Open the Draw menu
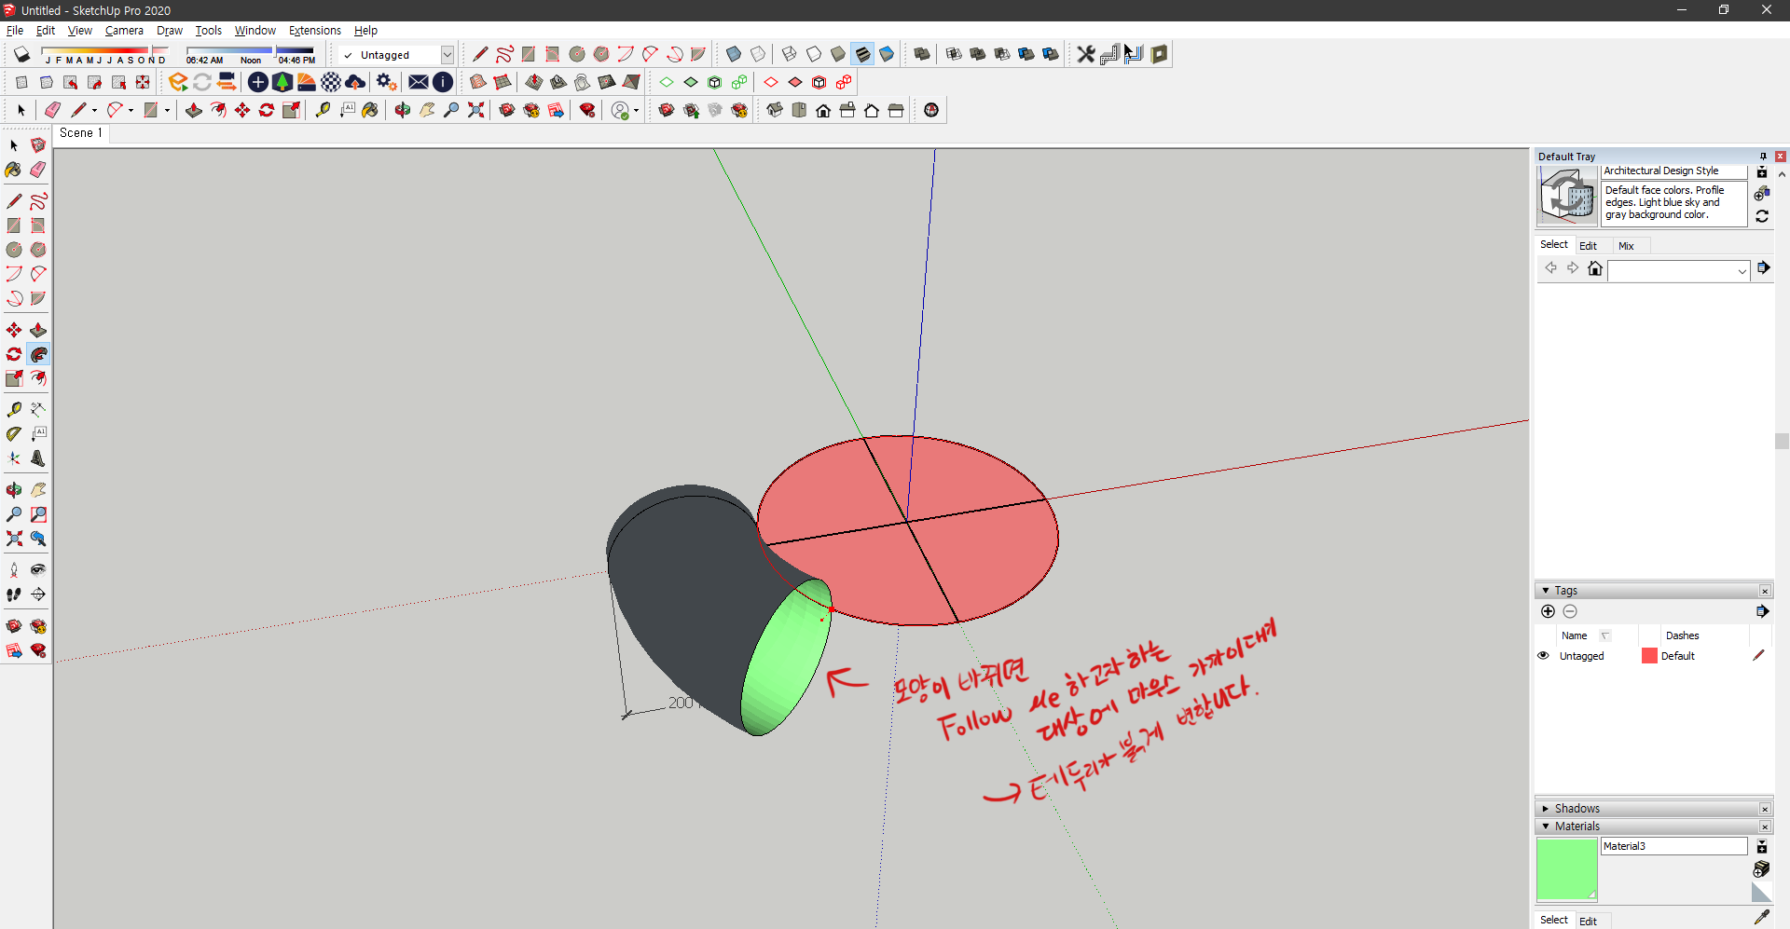The width and height of the screenshot is (1790, 929). click(170, 31)
